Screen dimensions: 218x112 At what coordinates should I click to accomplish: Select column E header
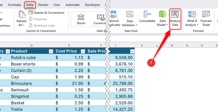(x=69, y=46)
